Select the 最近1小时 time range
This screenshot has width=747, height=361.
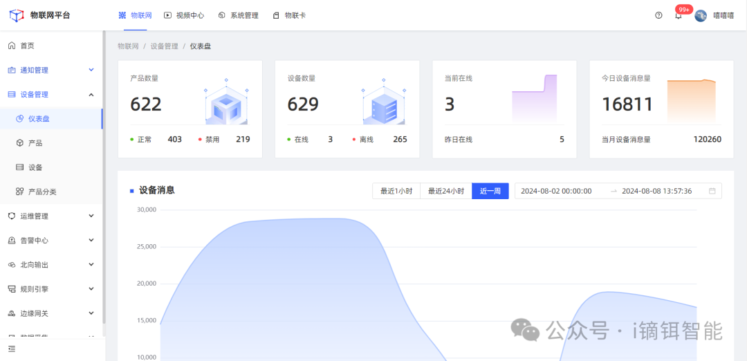[396, 191]
